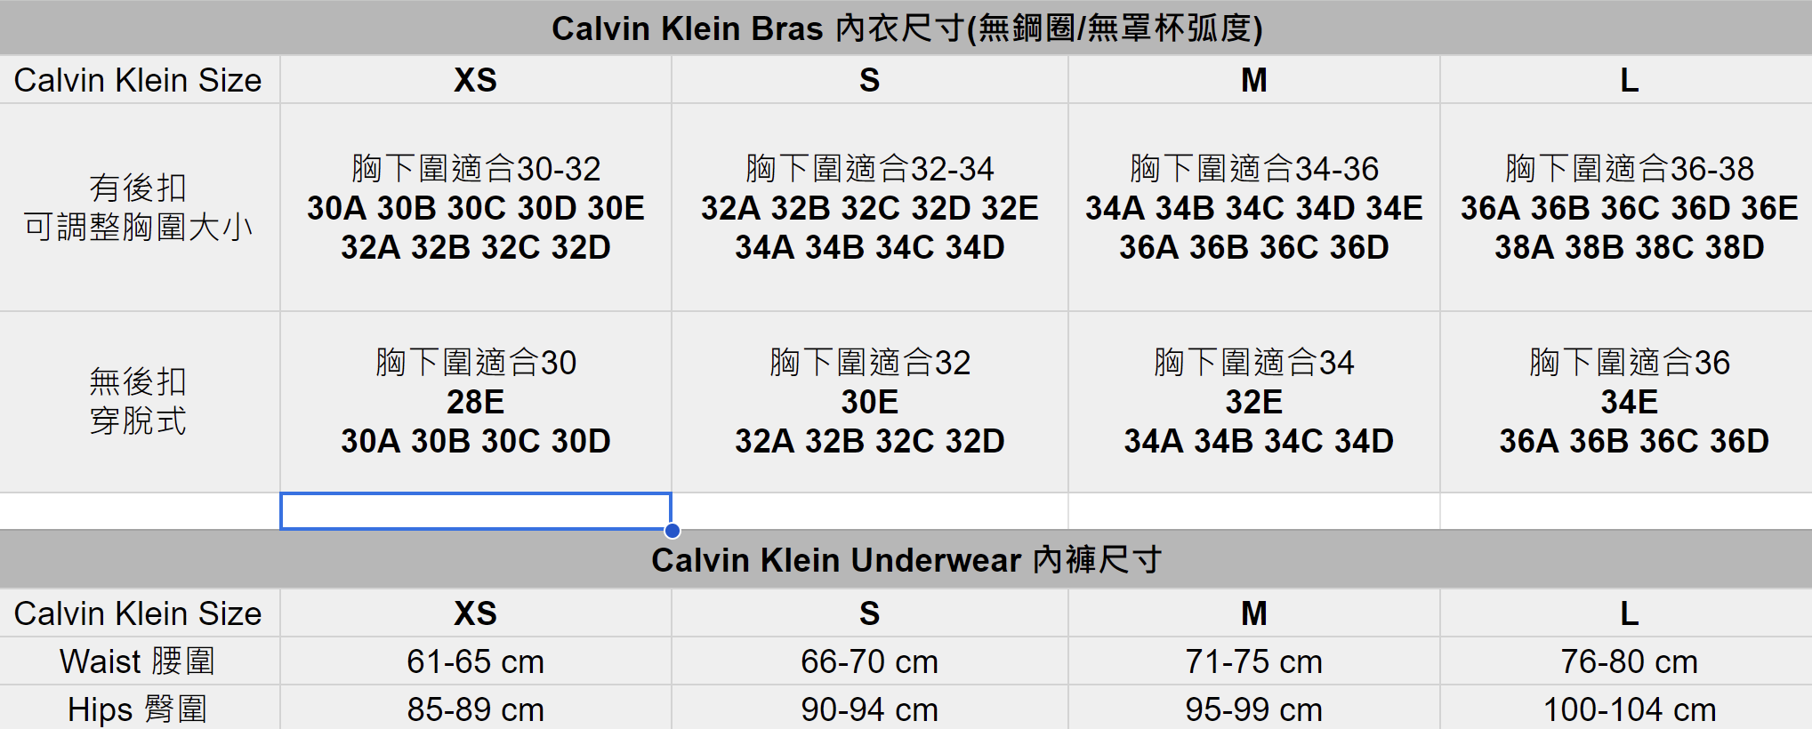This screenshot has height=729, width=1812.
Task: Click the Waist 腰圍 row label
Action: pos(140,661)
